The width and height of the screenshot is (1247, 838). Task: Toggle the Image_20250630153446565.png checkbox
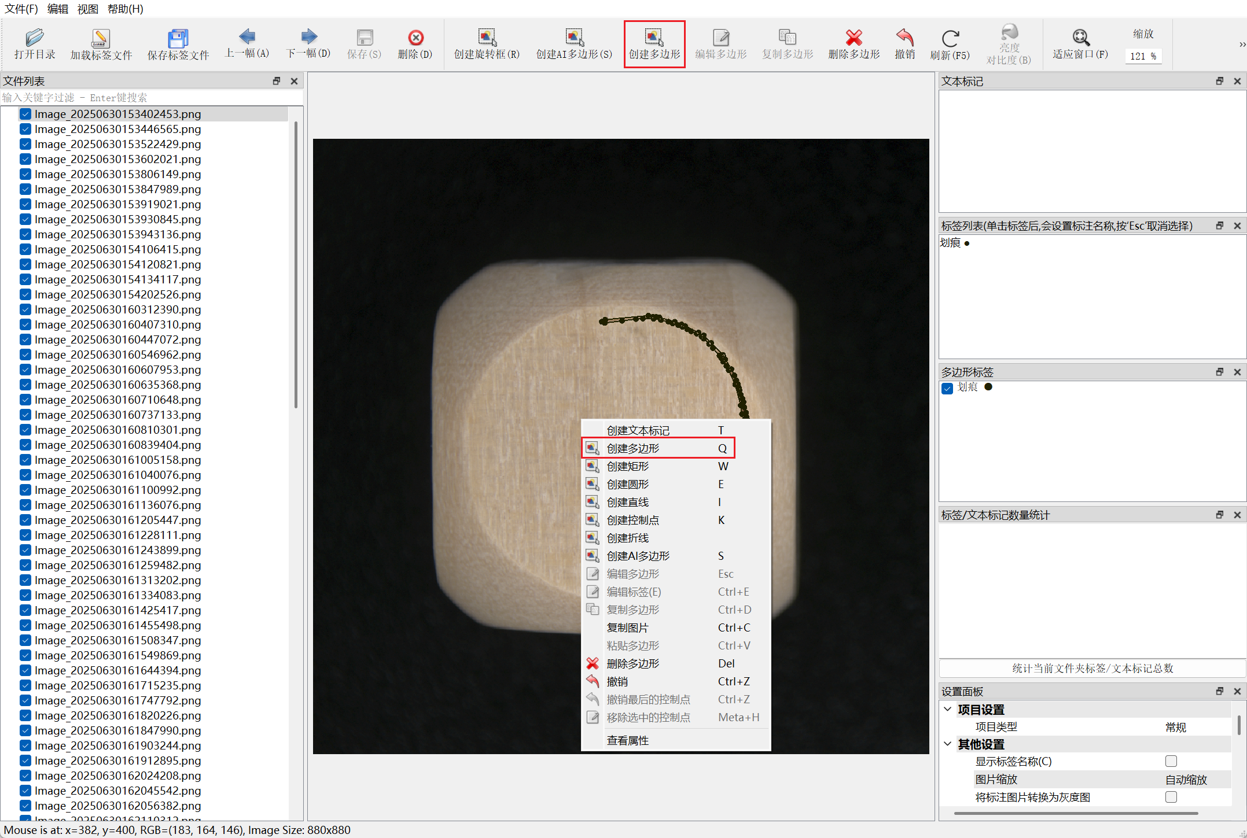(25, 129)
